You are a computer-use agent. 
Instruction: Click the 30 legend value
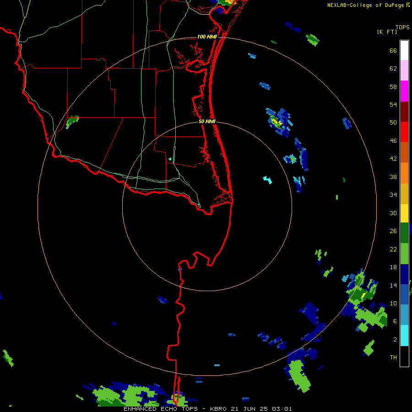(x=393, y=213)
